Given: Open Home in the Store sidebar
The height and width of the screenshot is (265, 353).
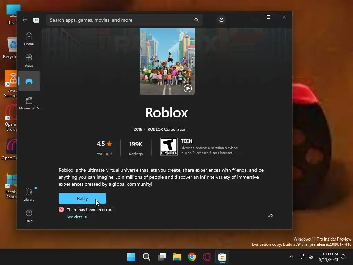Looking at the screenshot, I should (x=29, y=39).
